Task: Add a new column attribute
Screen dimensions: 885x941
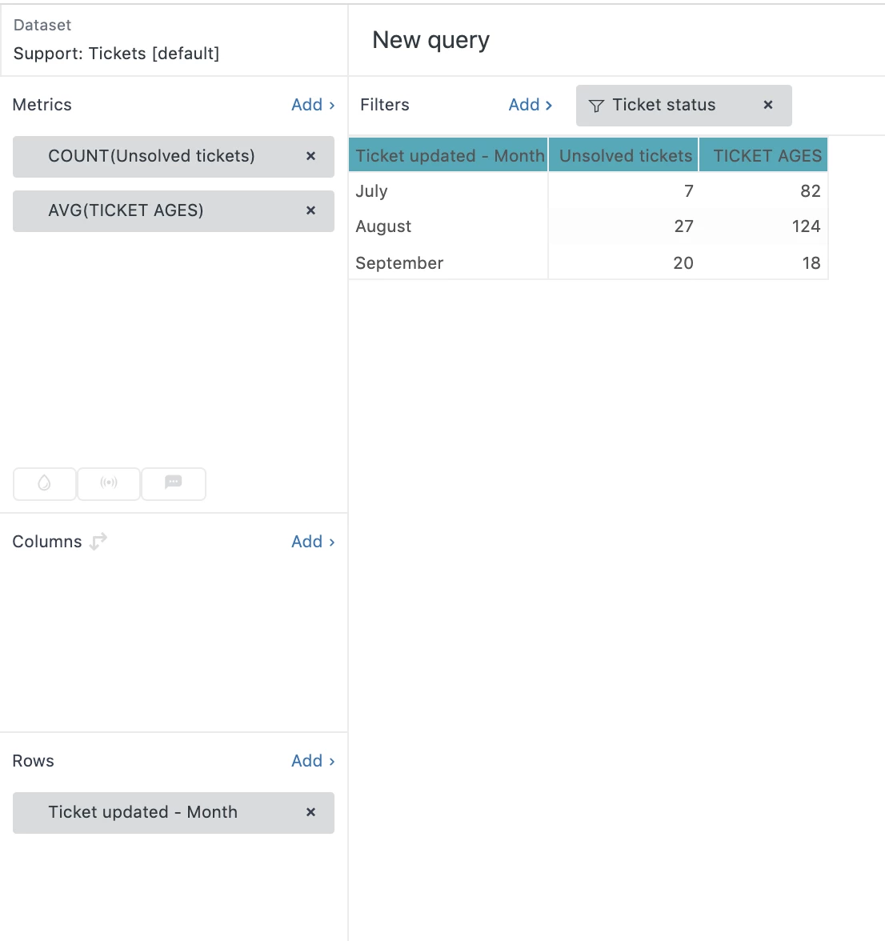Action: click(313, 542)
